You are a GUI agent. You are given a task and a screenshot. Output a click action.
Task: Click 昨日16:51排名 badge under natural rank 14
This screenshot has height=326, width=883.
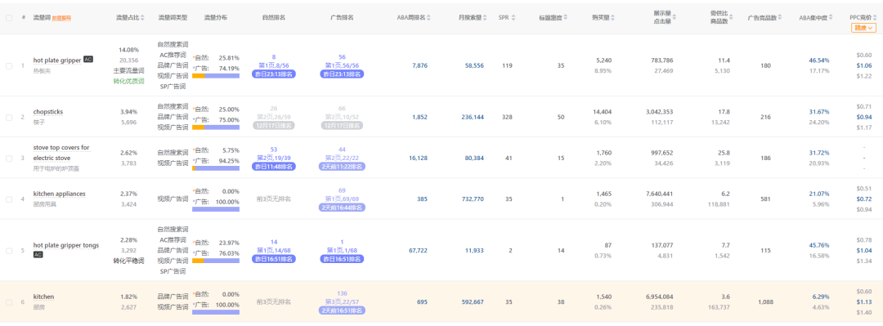tap(274, 259)
